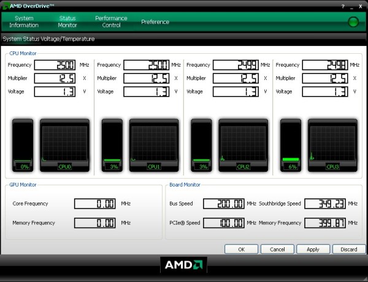Close the AMD OverDrive window
The width and height of the screenshot is (368, 282).
361,7
